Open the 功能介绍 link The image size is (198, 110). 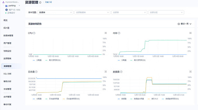point(48,2)
